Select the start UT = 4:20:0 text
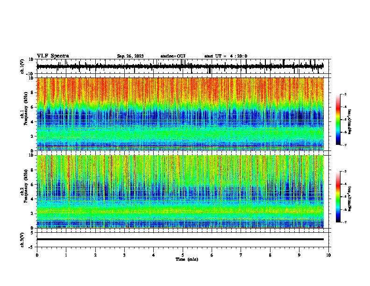370x286 pixels. 226,56
